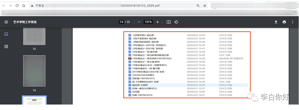
Task: Click the 艺术学院工作简报 document title
Action: tap(25, 22)
